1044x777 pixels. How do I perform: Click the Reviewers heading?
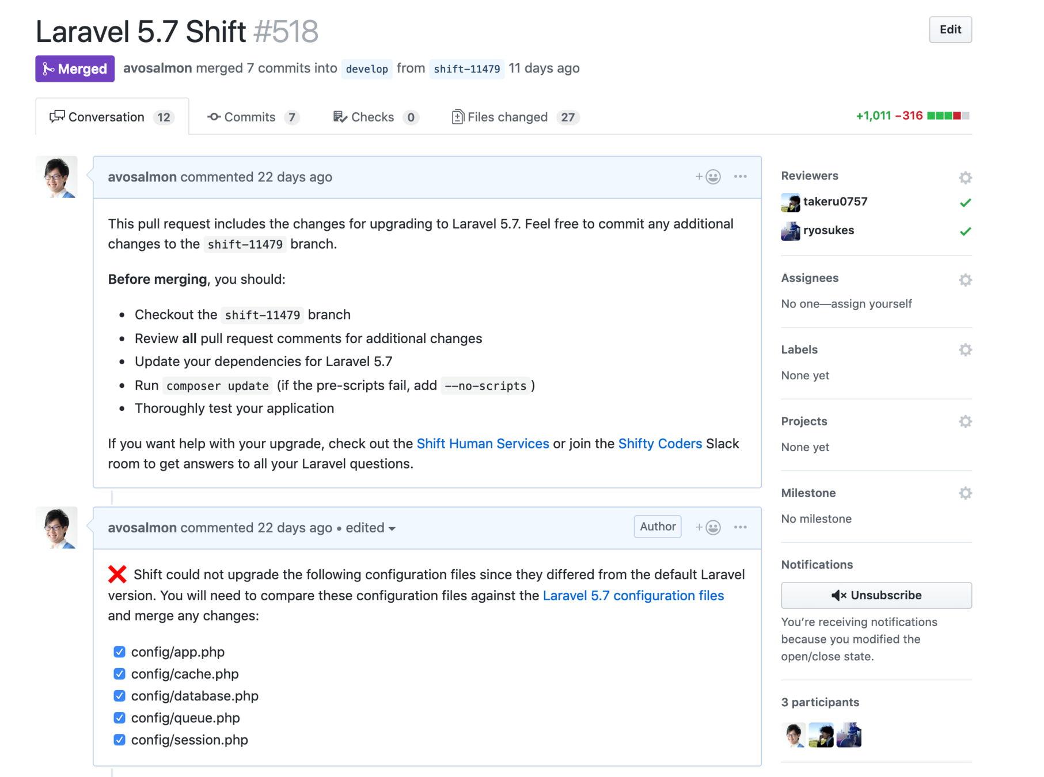(x=809, y=176)
